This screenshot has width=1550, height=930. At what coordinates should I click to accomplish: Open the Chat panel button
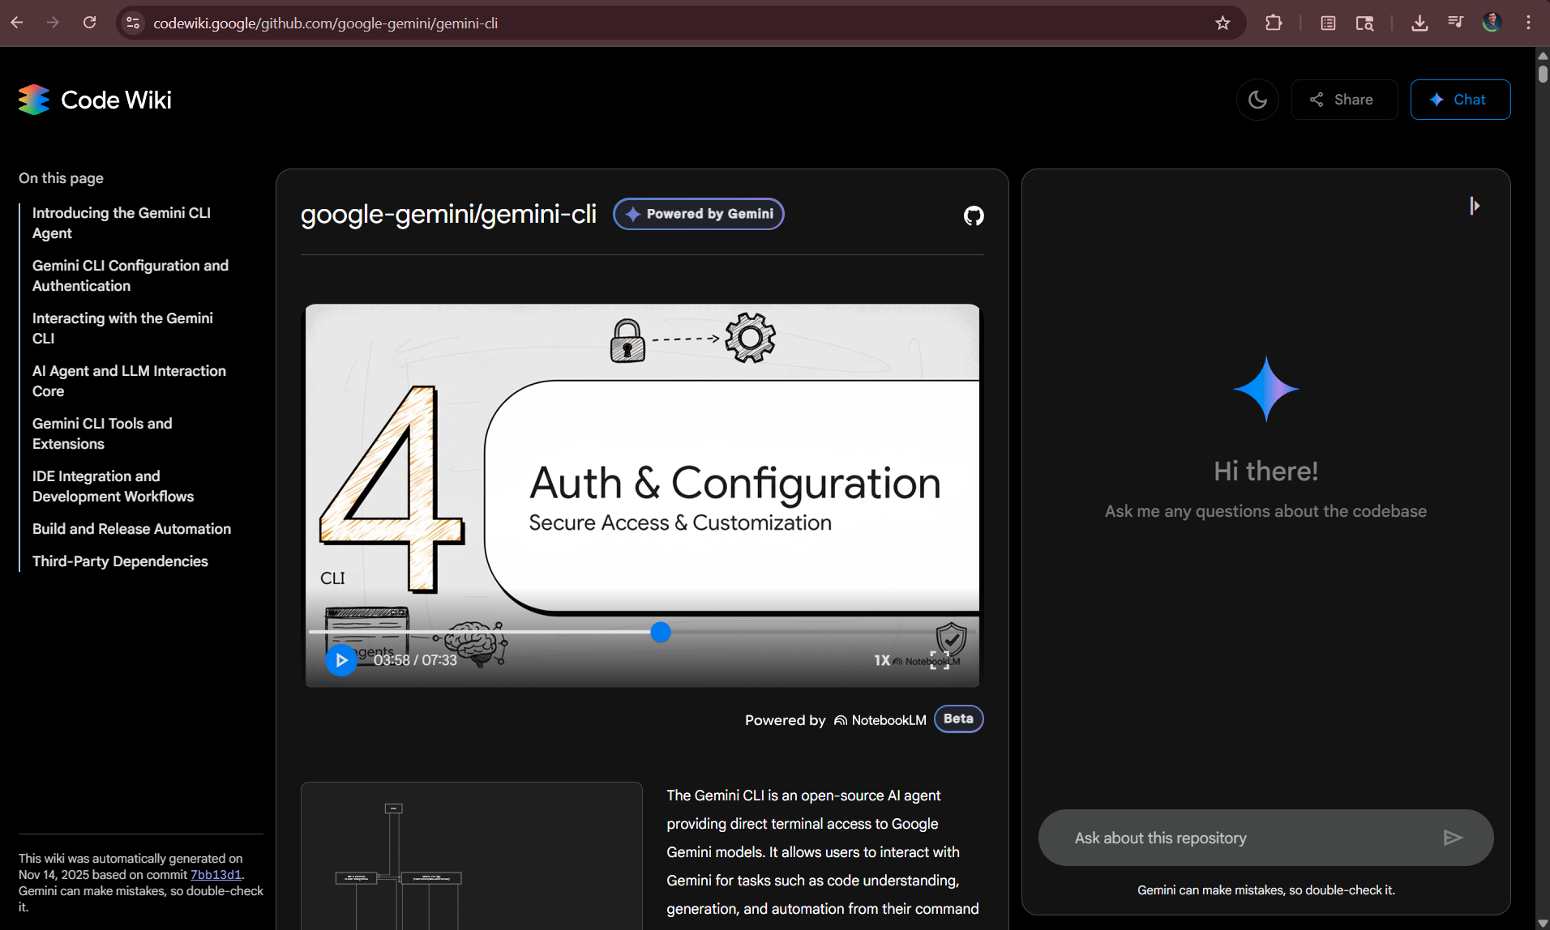(1459, 100)
